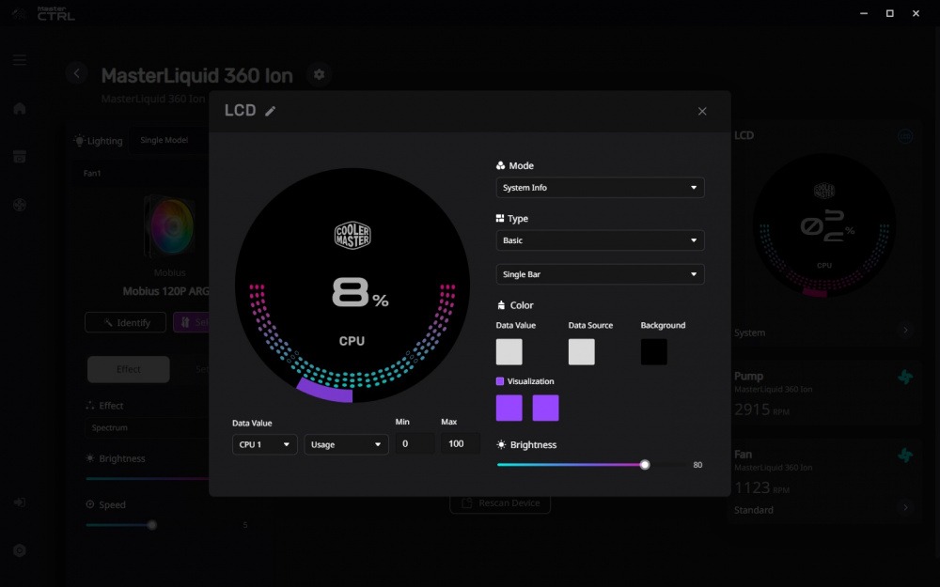Click the background LCD preview in right panel
The image size is (940, 587).
pyautogui.click(x=824, y=225)
